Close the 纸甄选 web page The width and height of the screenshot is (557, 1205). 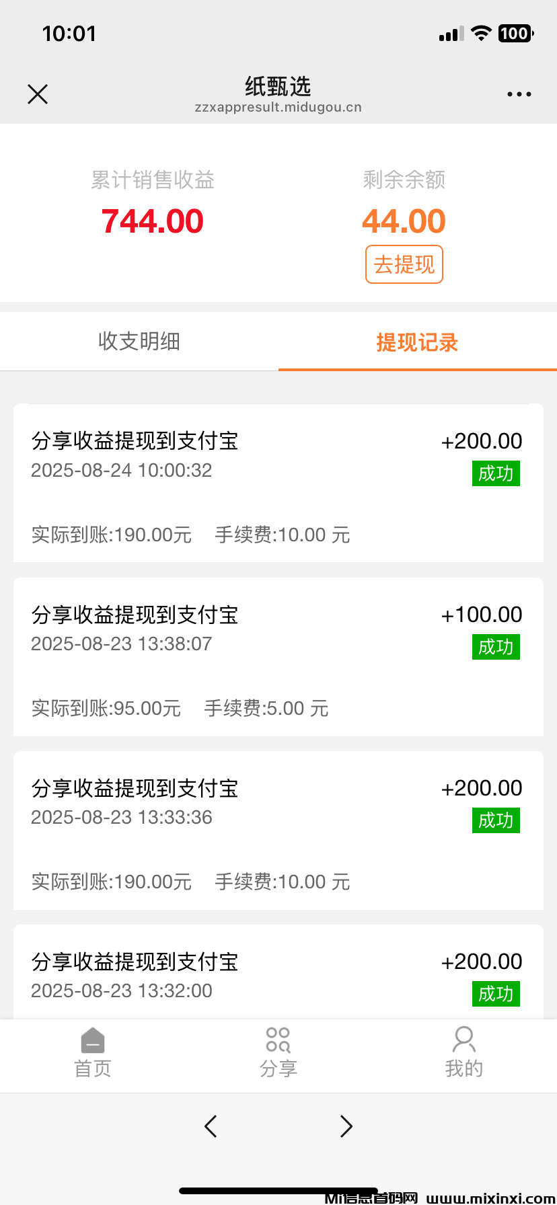pyautogui.click(x=38, y=94)
